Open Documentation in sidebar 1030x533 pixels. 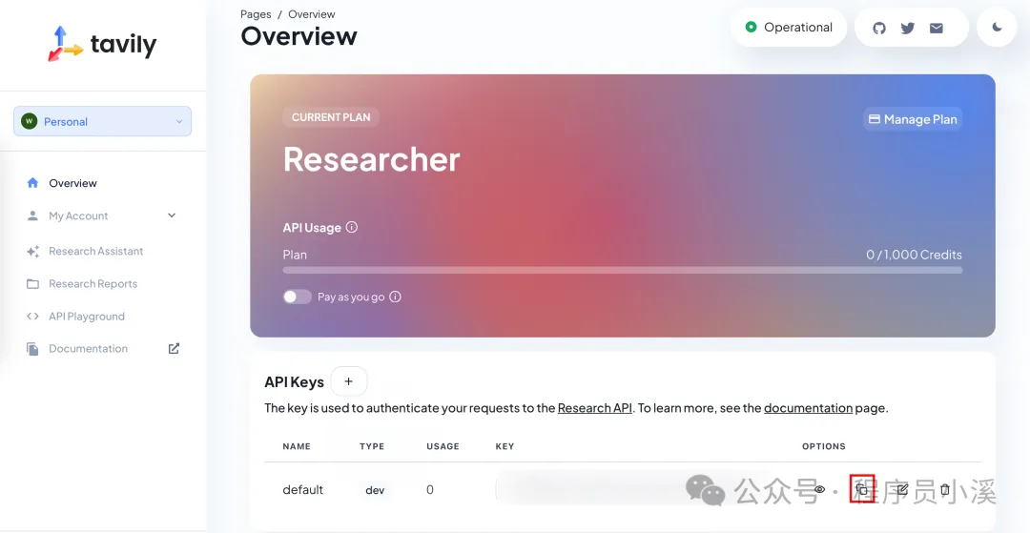point(88,349)
